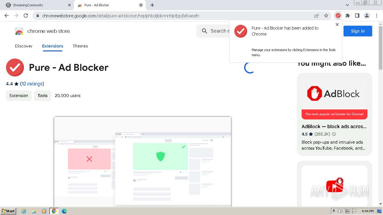This screenshot has width=383, height=215.
Task: Dismiss the extension added notification
Action: (337, 24)
